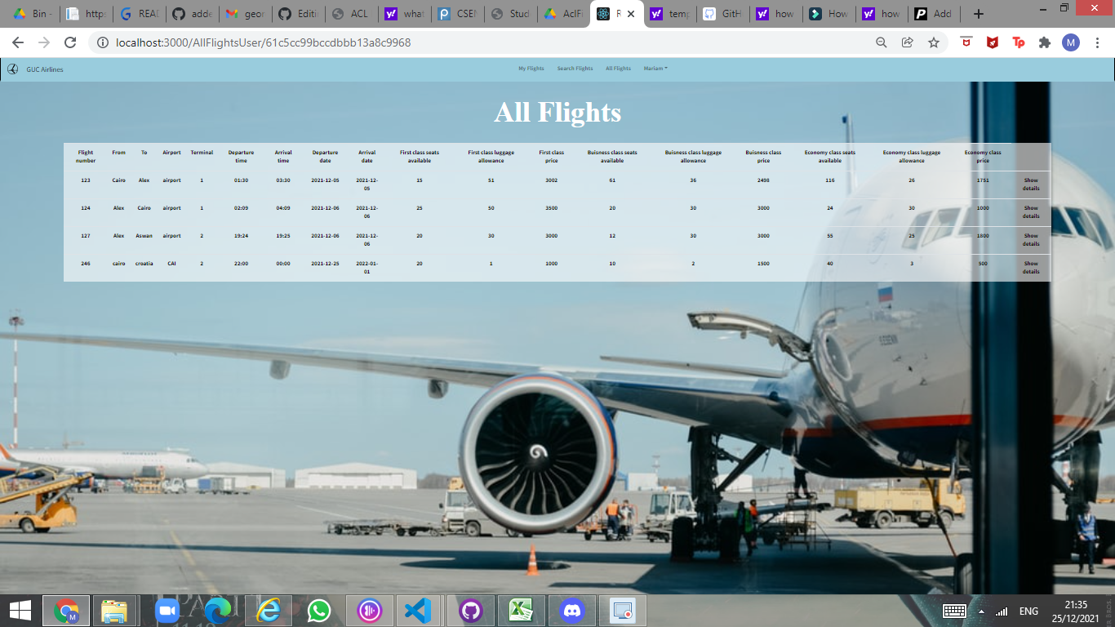Image resolution: width=1115 pixels, height=627 pixels.
Task: Switch to the README Google tab
Action: coord(138,14)
